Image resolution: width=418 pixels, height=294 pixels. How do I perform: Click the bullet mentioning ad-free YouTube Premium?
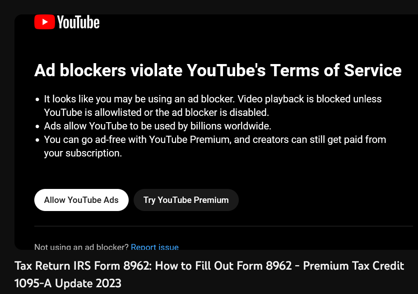point(214,146)
